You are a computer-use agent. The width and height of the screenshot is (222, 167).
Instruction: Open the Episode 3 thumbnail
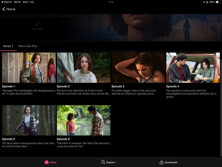point(138,68)
